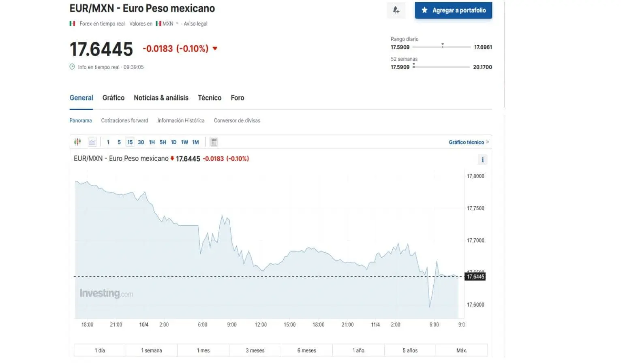623x363 pixels.
Task: Select the 3 meses range button
Action: pos(255,350)
